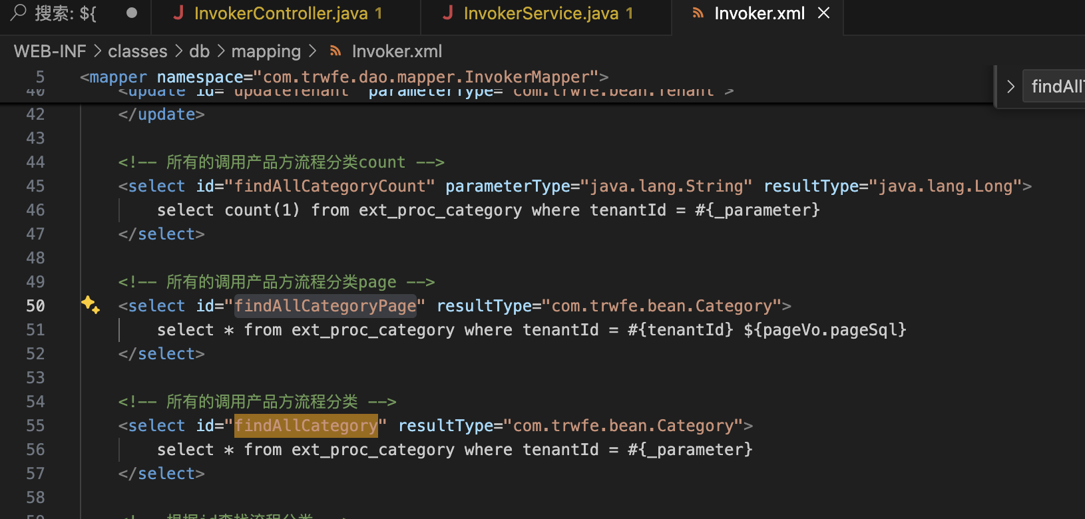Click in the find input containing findAll

click(1055, 86)
